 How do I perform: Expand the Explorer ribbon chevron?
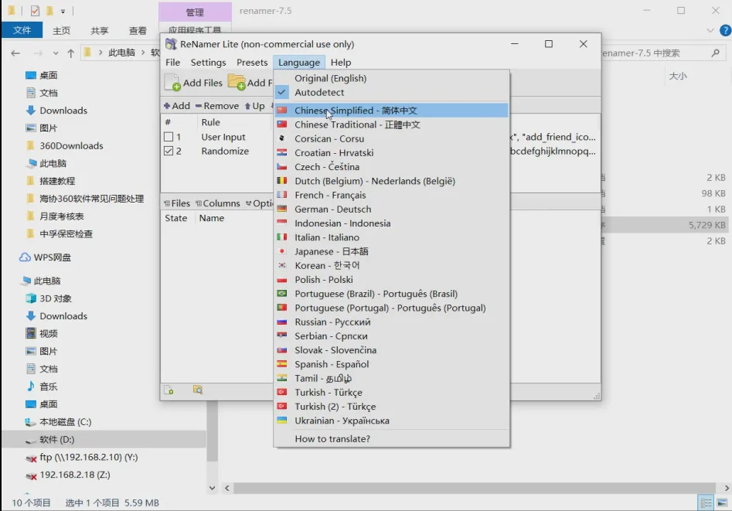710,31
